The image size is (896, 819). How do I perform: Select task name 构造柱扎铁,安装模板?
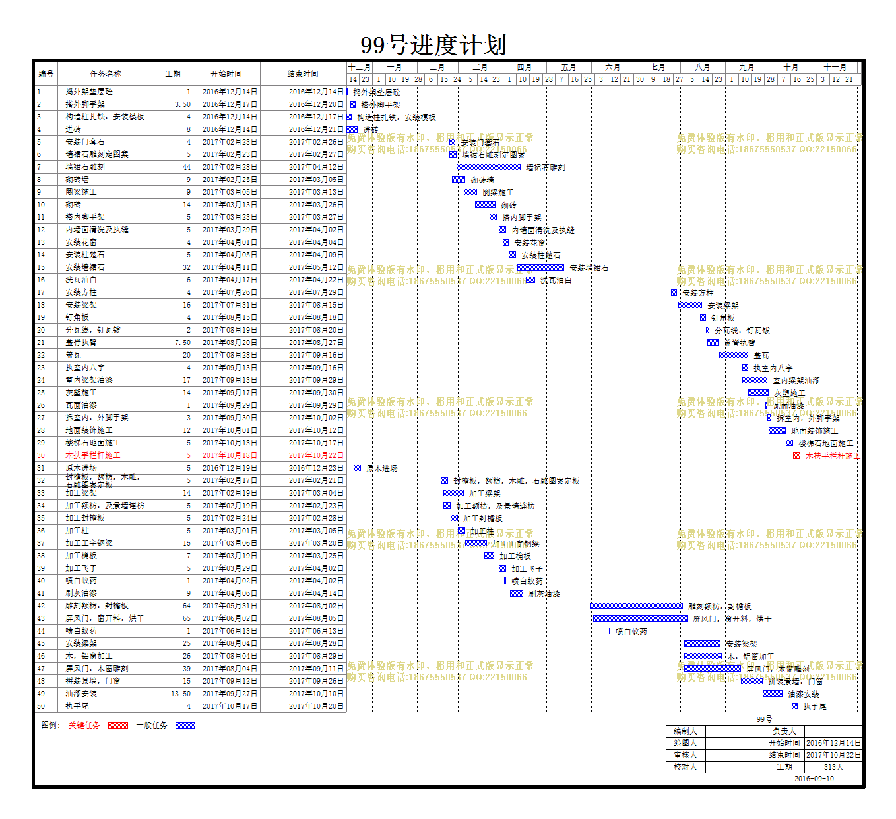pyautogui.click(x=105, y=117)
